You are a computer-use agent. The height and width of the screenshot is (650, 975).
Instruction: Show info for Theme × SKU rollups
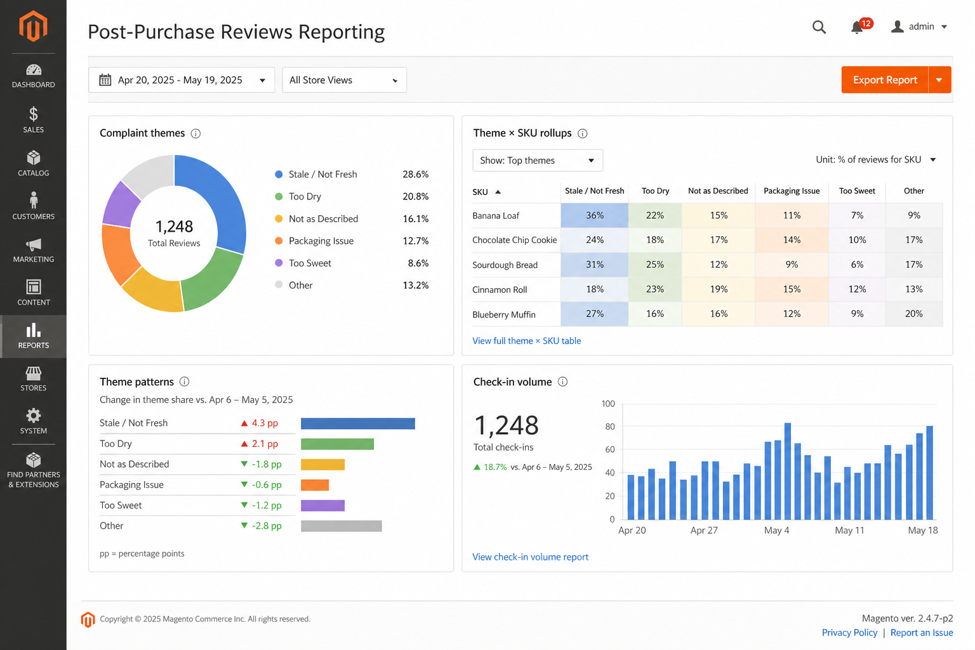(x=583, y=133)
